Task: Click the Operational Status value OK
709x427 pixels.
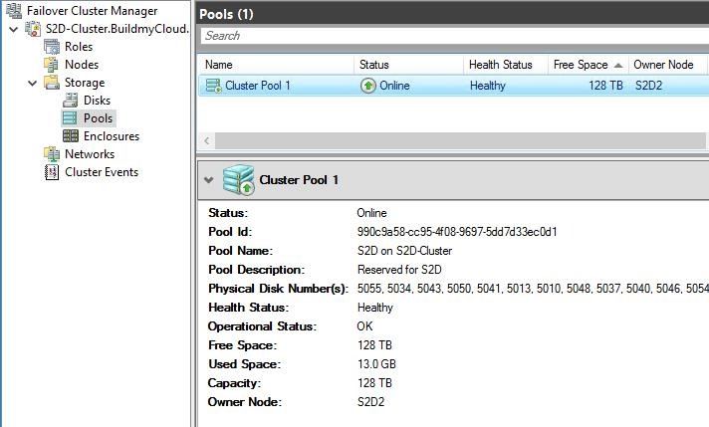Action: pyautogui.click(x=364, y=326)
